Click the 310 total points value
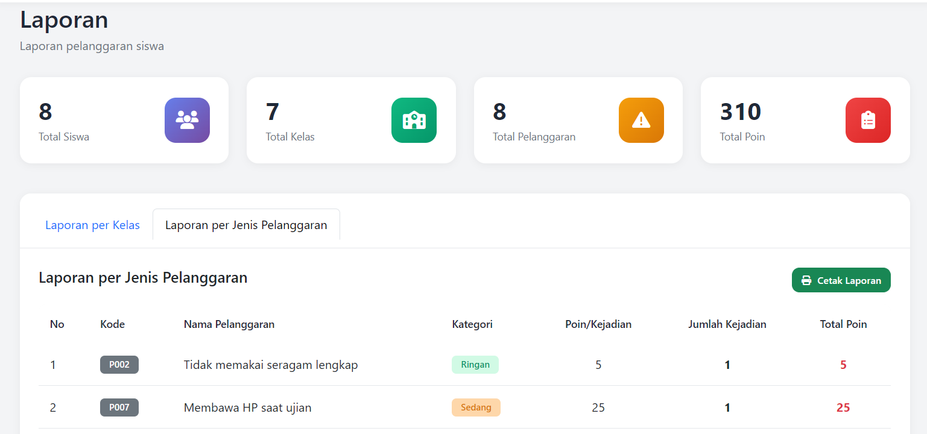The width and height of the screenshot is (927, 434). [x=741, y=112]
